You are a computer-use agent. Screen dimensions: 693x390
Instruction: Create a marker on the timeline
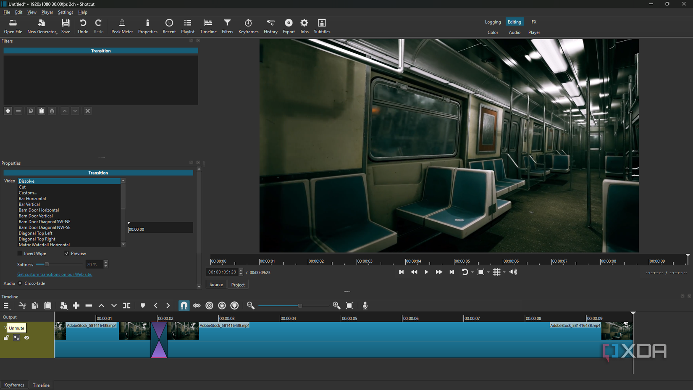pos(142,306)
